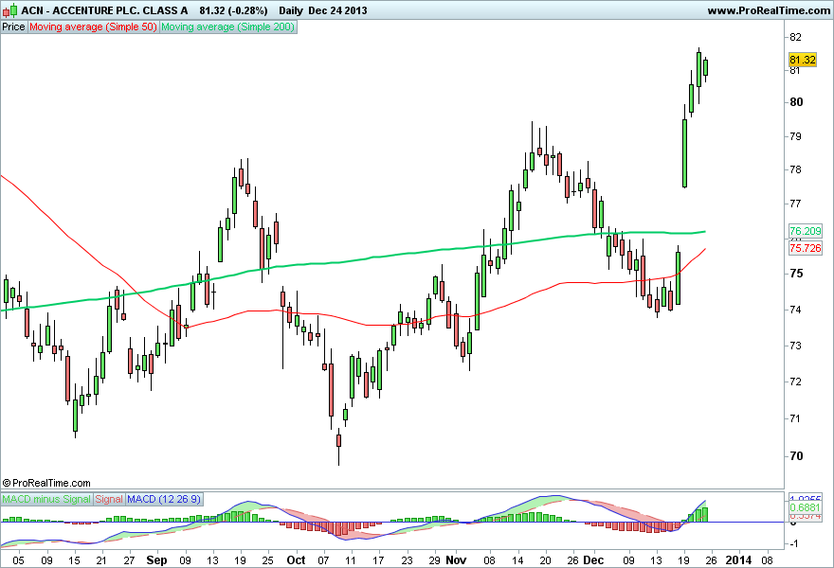Click the Sep label on the date axis
Screen dimensions: 834x568
(x=156, y=560)
